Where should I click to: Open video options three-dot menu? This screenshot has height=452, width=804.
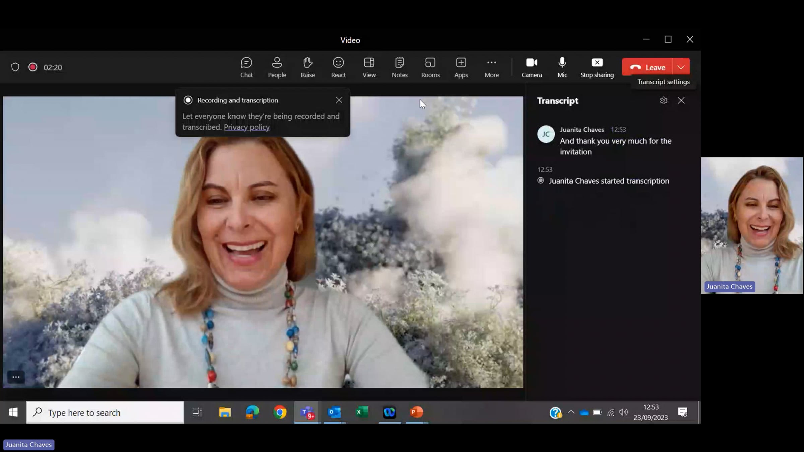[16, 377]
